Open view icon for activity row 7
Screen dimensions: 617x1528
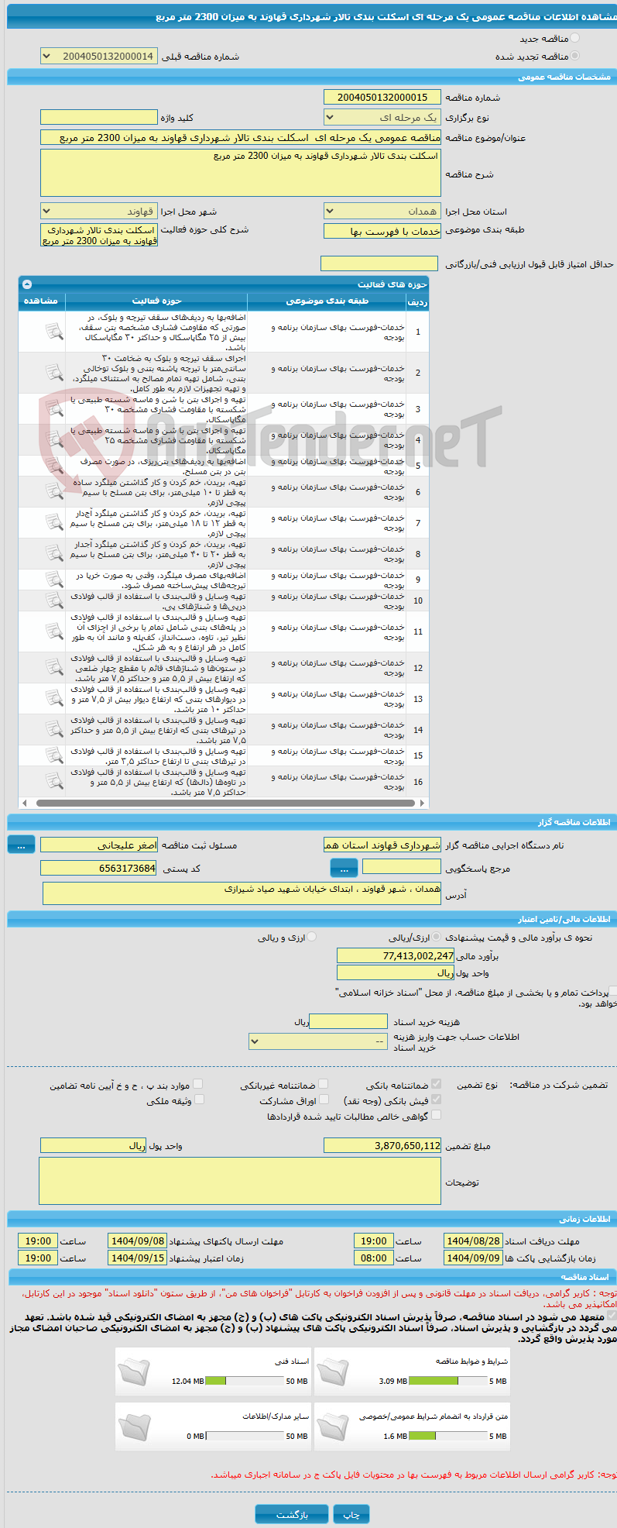(x=54, y=522)
